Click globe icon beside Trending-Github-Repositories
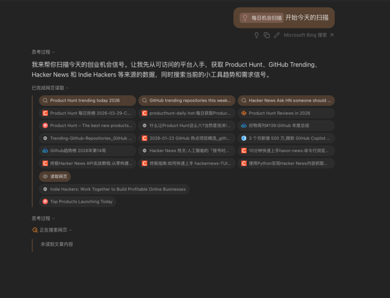 coord(45,138)
